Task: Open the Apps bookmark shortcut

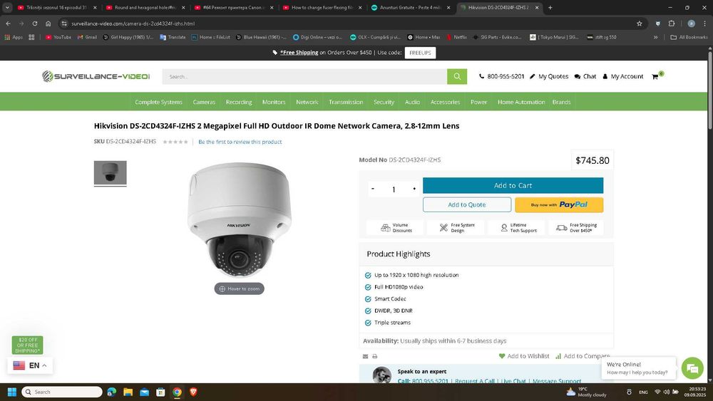Action: (14, 37)
